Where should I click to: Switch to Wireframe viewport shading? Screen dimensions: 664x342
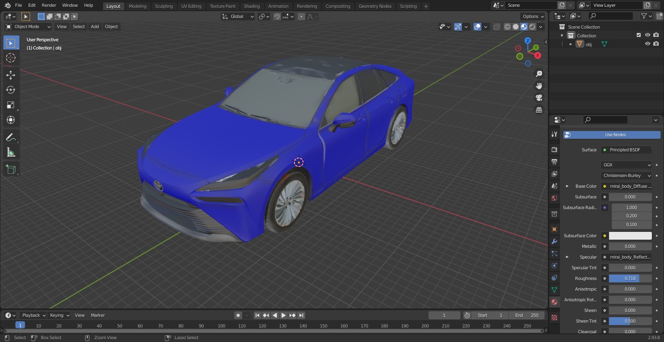click(507, 27)
